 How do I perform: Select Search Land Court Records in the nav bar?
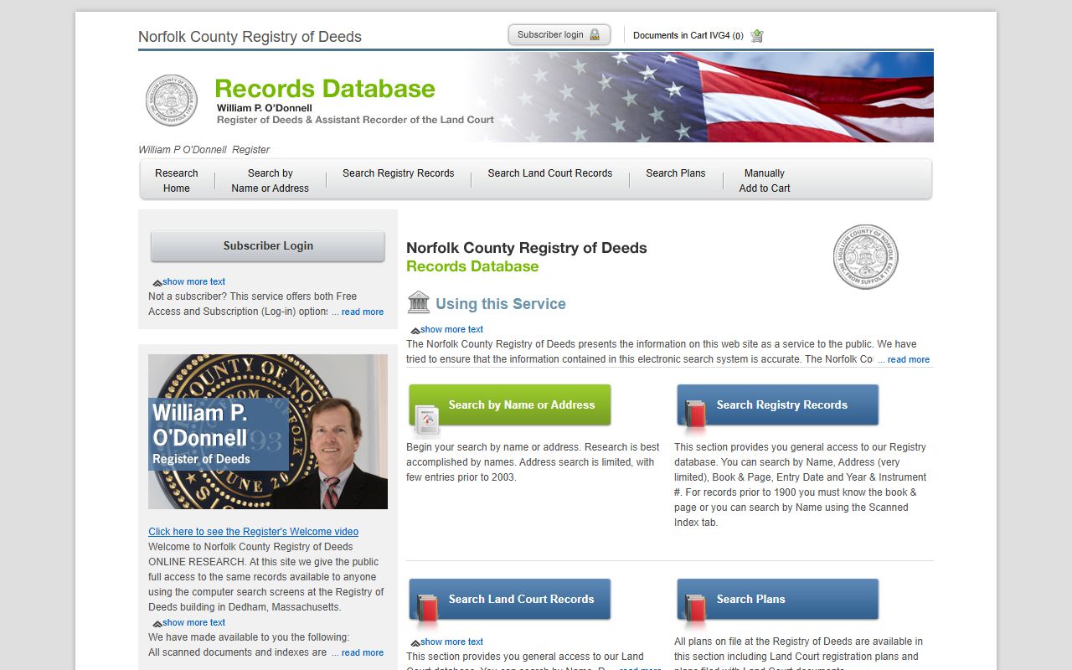click(x=550, y=173)
